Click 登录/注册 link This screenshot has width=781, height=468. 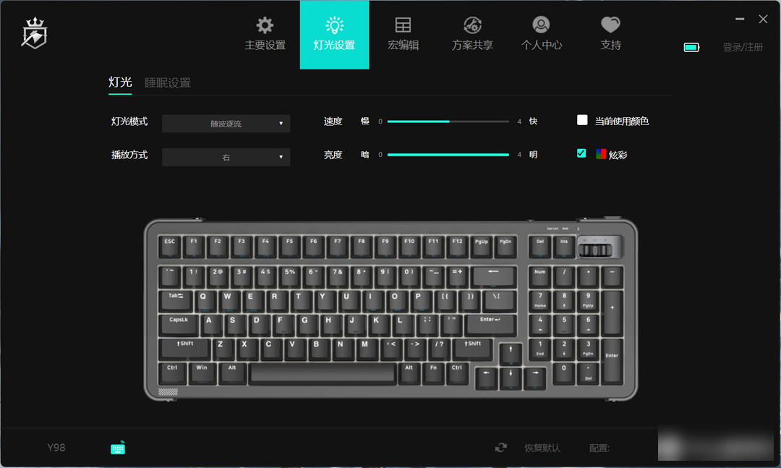(743, 47)
